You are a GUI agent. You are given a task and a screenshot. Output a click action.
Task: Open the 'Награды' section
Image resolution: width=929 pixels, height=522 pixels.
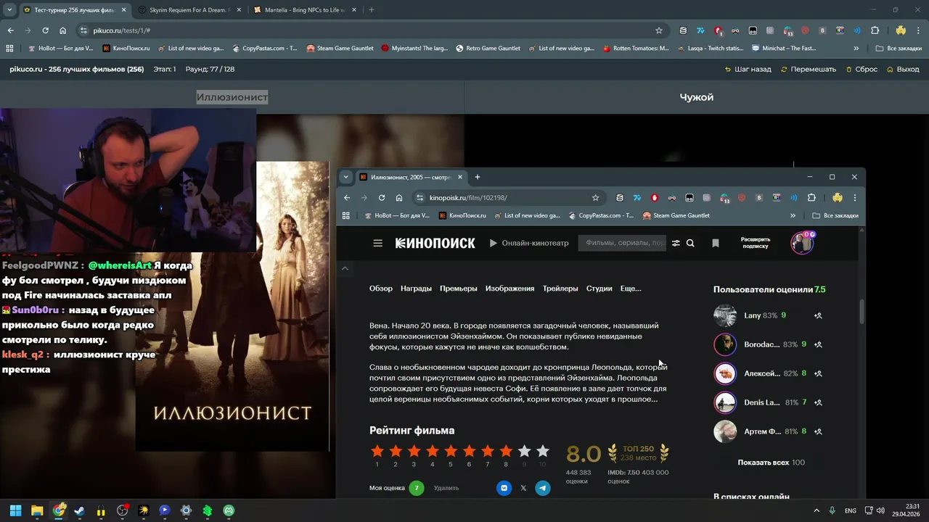click(416, 289)
